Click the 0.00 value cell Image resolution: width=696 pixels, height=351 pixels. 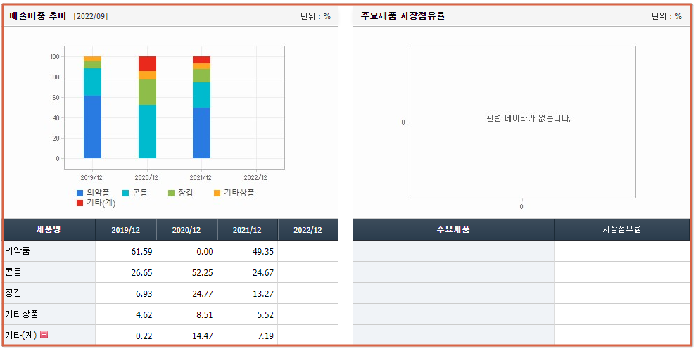(x=187, y=251)
